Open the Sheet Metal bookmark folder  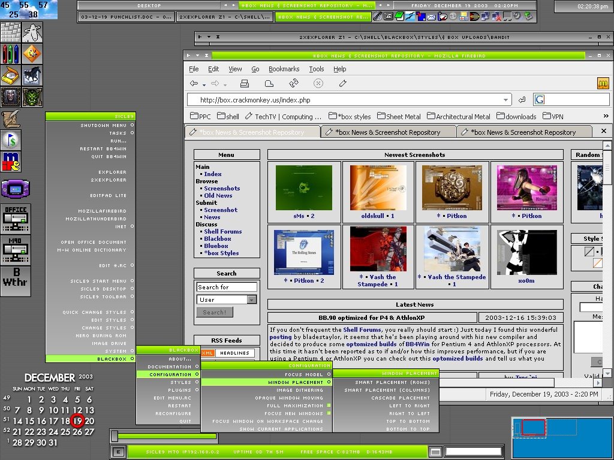(x=399, y=116)
